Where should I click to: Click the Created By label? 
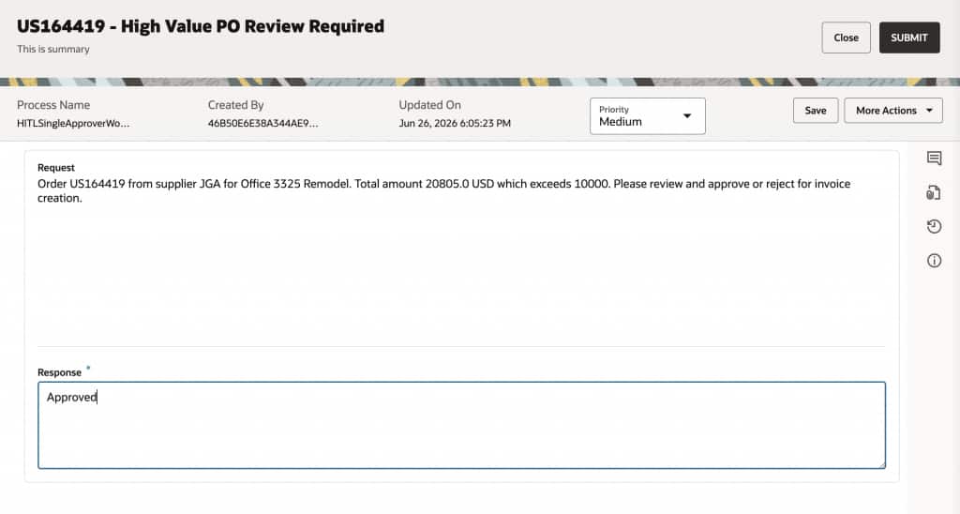point(235,105)
